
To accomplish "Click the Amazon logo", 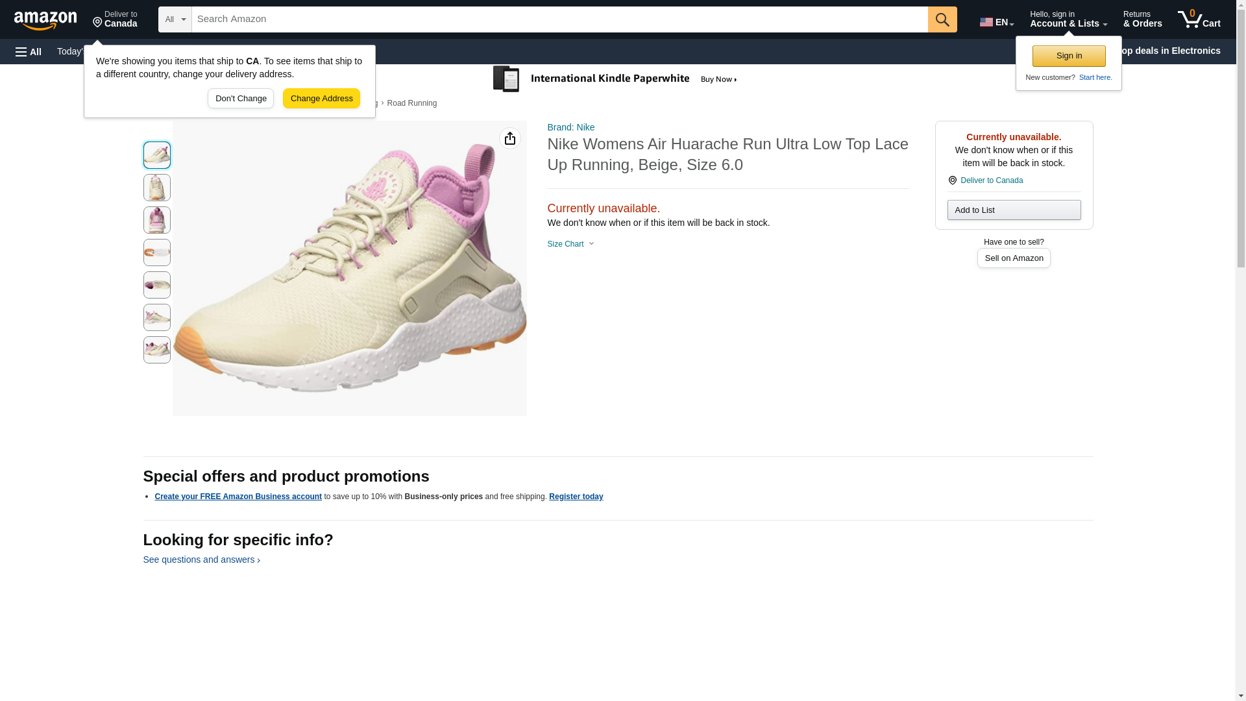I will tap(45, 20).
